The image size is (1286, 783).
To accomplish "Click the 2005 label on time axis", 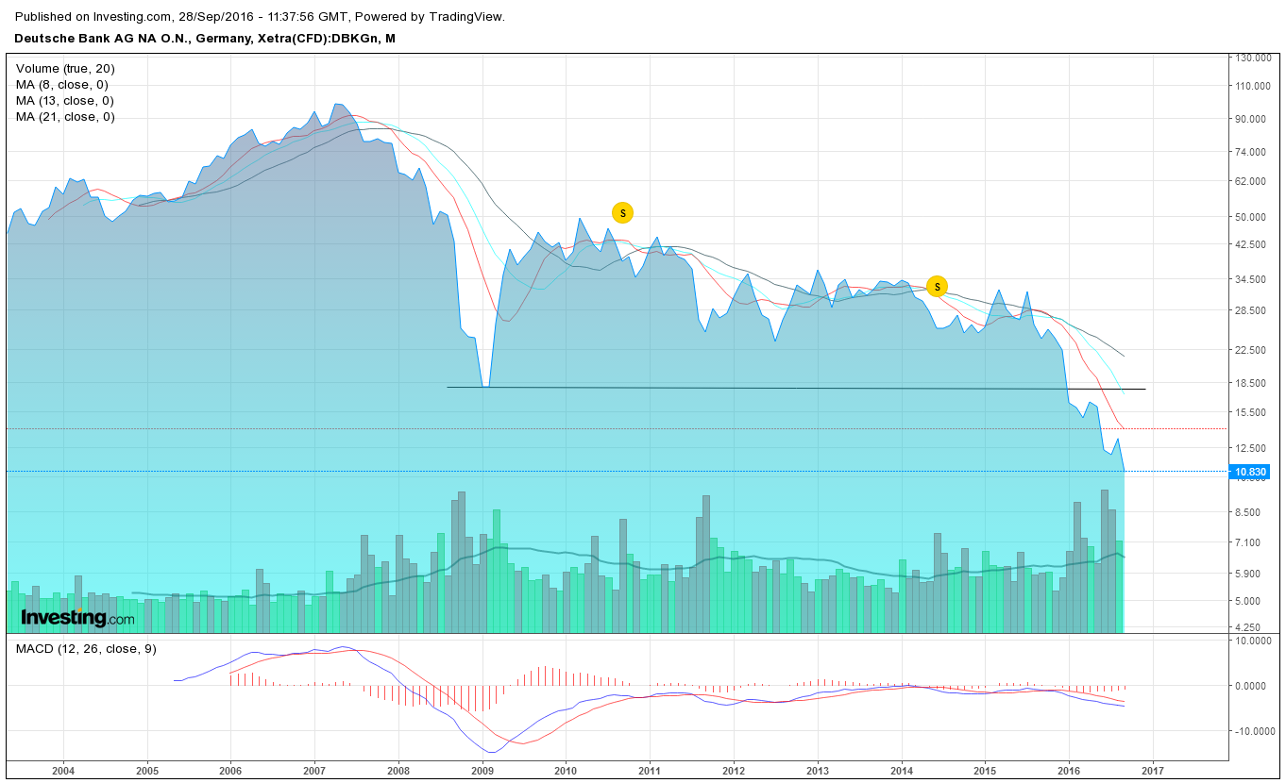I will coord(146,772).
